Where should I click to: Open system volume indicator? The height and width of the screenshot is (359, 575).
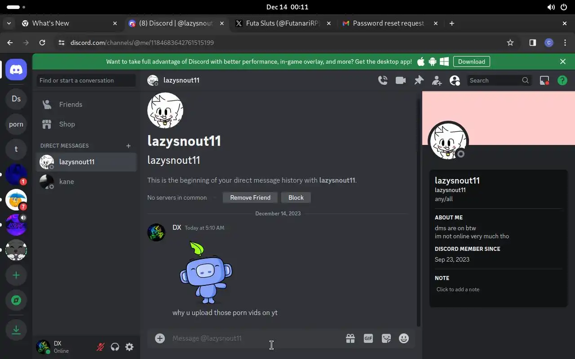tap(551, 7)
